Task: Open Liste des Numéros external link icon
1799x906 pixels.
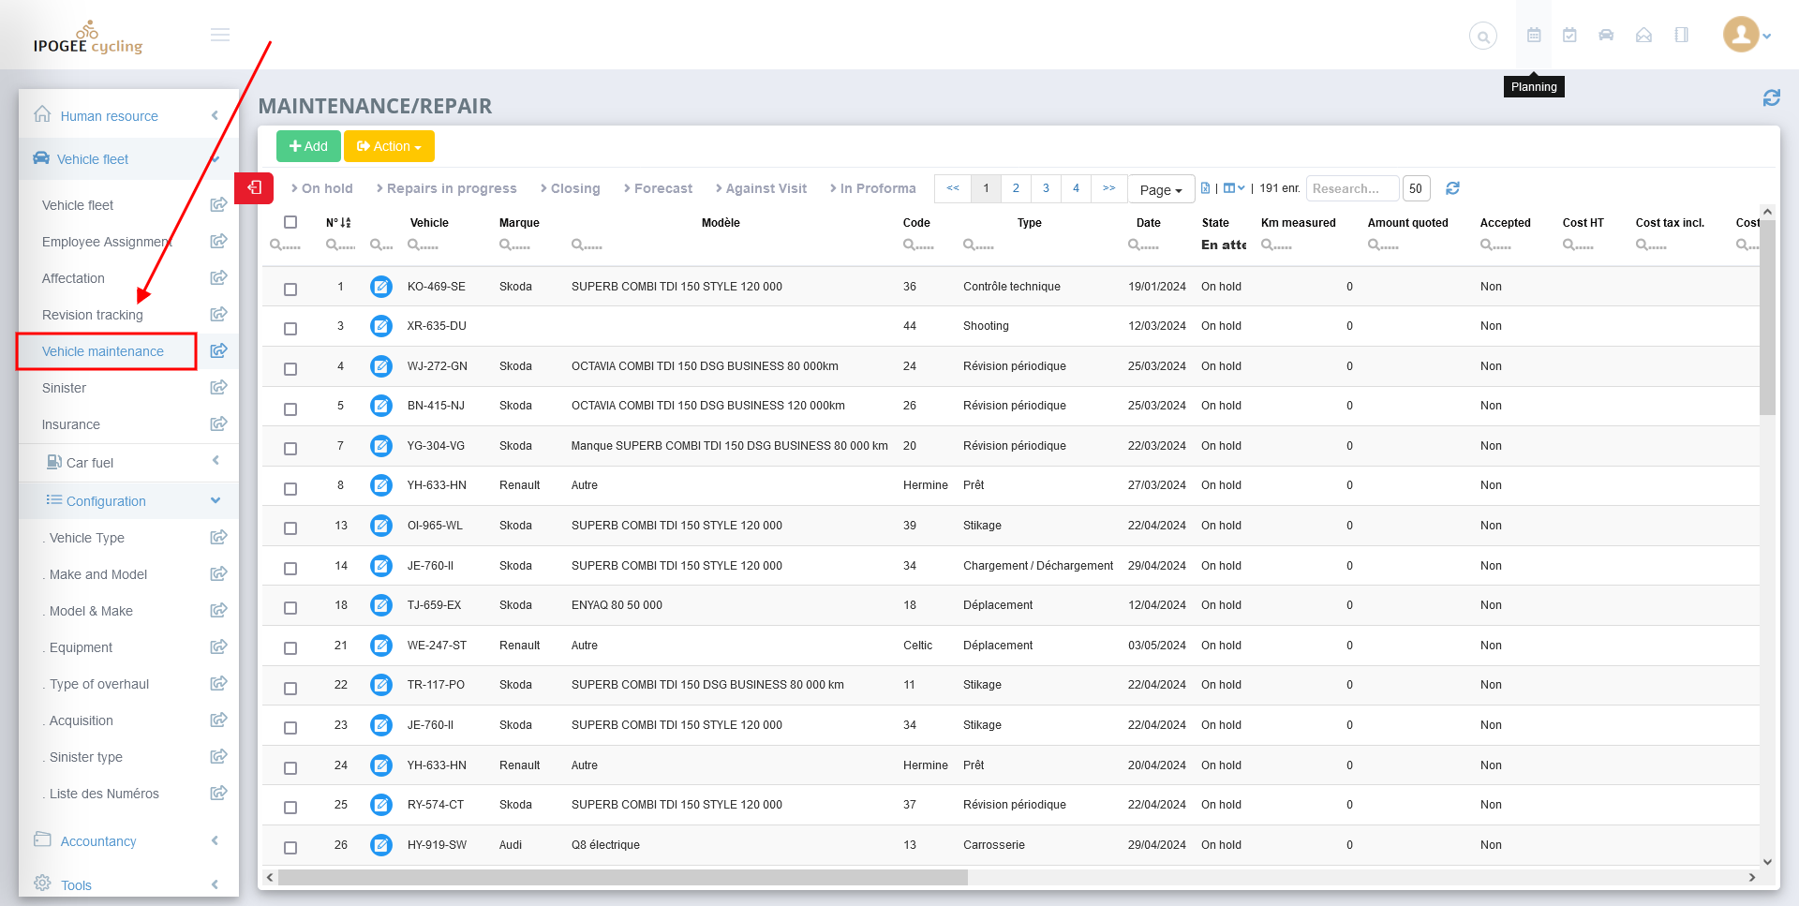Action: [x=218, y=793]
